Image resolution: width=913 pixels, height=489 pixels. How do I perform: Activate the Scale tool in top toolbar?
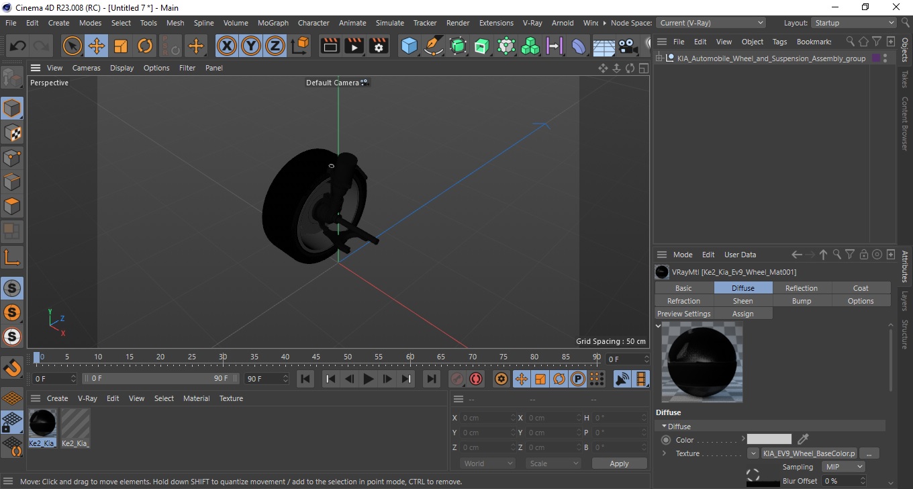click(121, 46)
